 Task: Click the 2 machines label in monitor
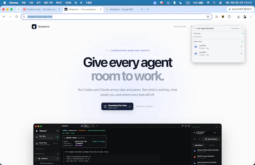point(235,28)
